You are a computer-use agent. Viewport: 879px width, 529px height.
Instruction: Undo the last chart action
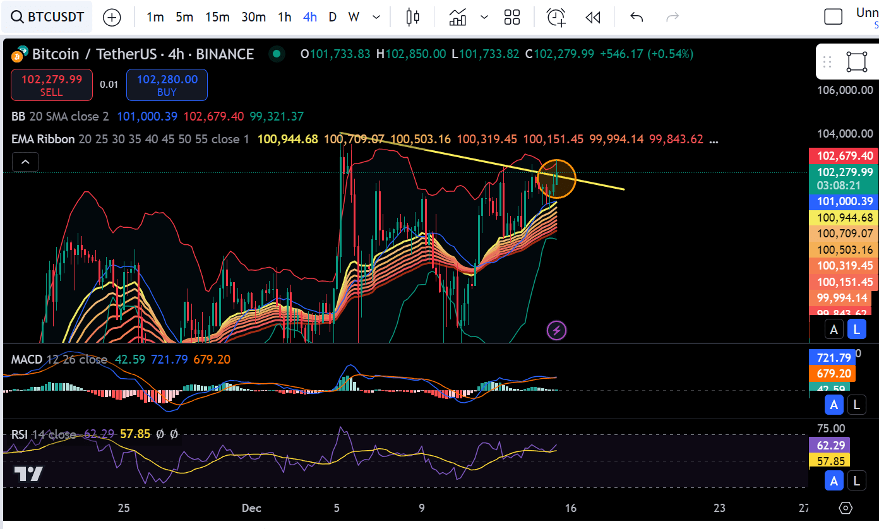click(x=637, y=17)
